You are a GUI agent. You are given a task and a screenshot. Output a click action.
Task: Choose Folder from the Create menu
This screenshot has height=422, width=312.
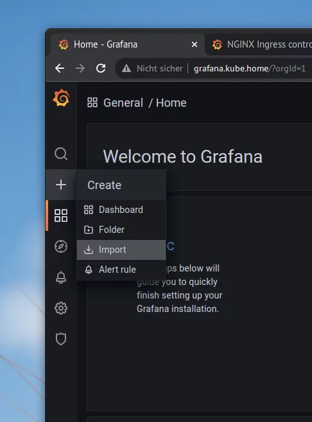[121, 230]
